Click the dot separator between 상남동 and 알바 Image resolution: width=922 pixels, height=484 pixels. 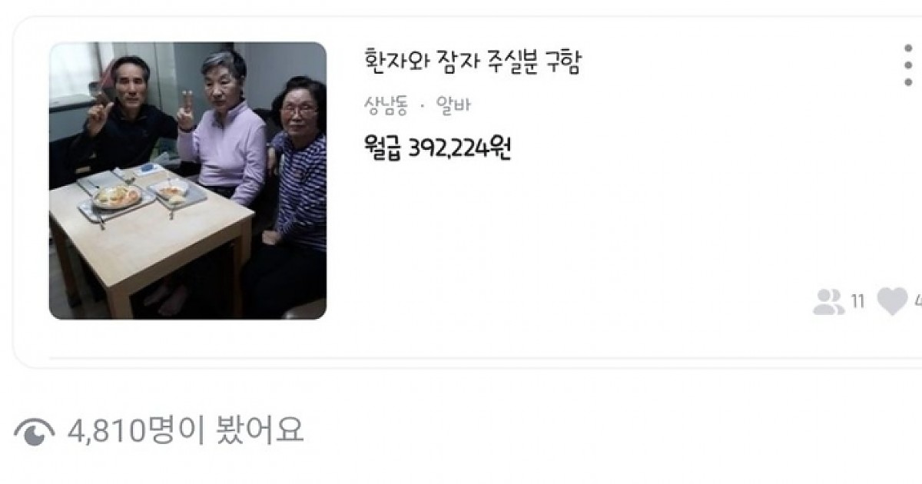[422, 106]
